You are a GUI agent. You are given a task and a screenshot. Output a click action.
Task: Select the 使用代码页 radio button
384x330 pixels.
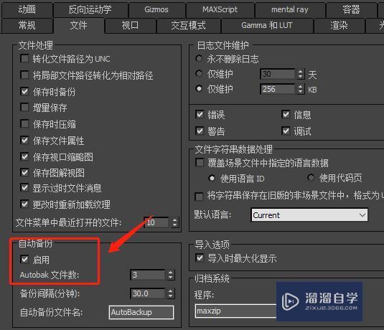point(311,177)
